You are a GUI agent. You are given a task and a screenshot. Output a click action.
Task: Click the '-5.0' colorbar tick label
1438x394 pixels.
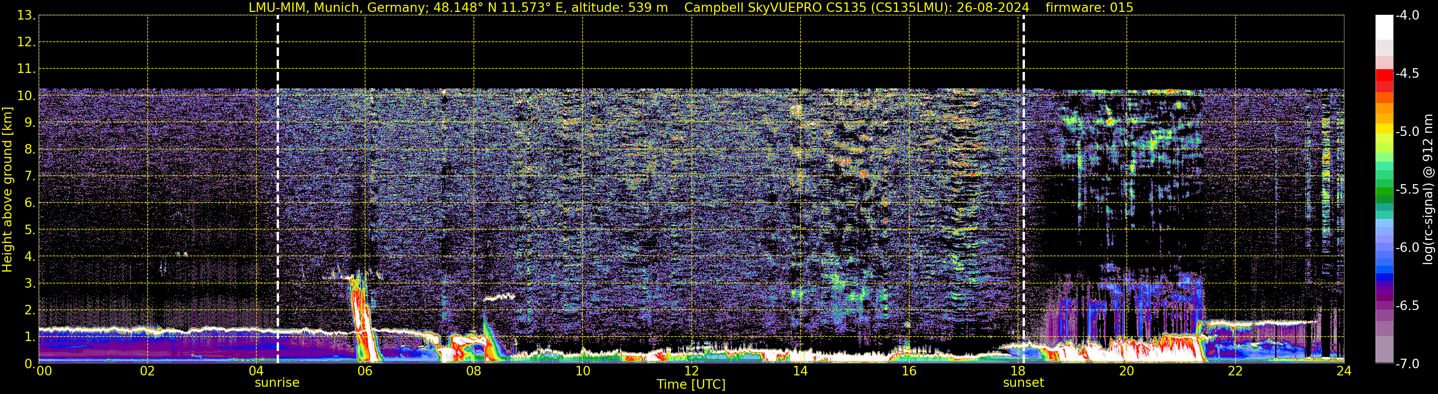click(1407, 132)
